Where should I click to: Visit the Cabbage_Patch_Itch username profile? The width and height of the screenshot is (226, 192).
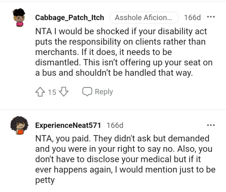[x=70, y=17]
